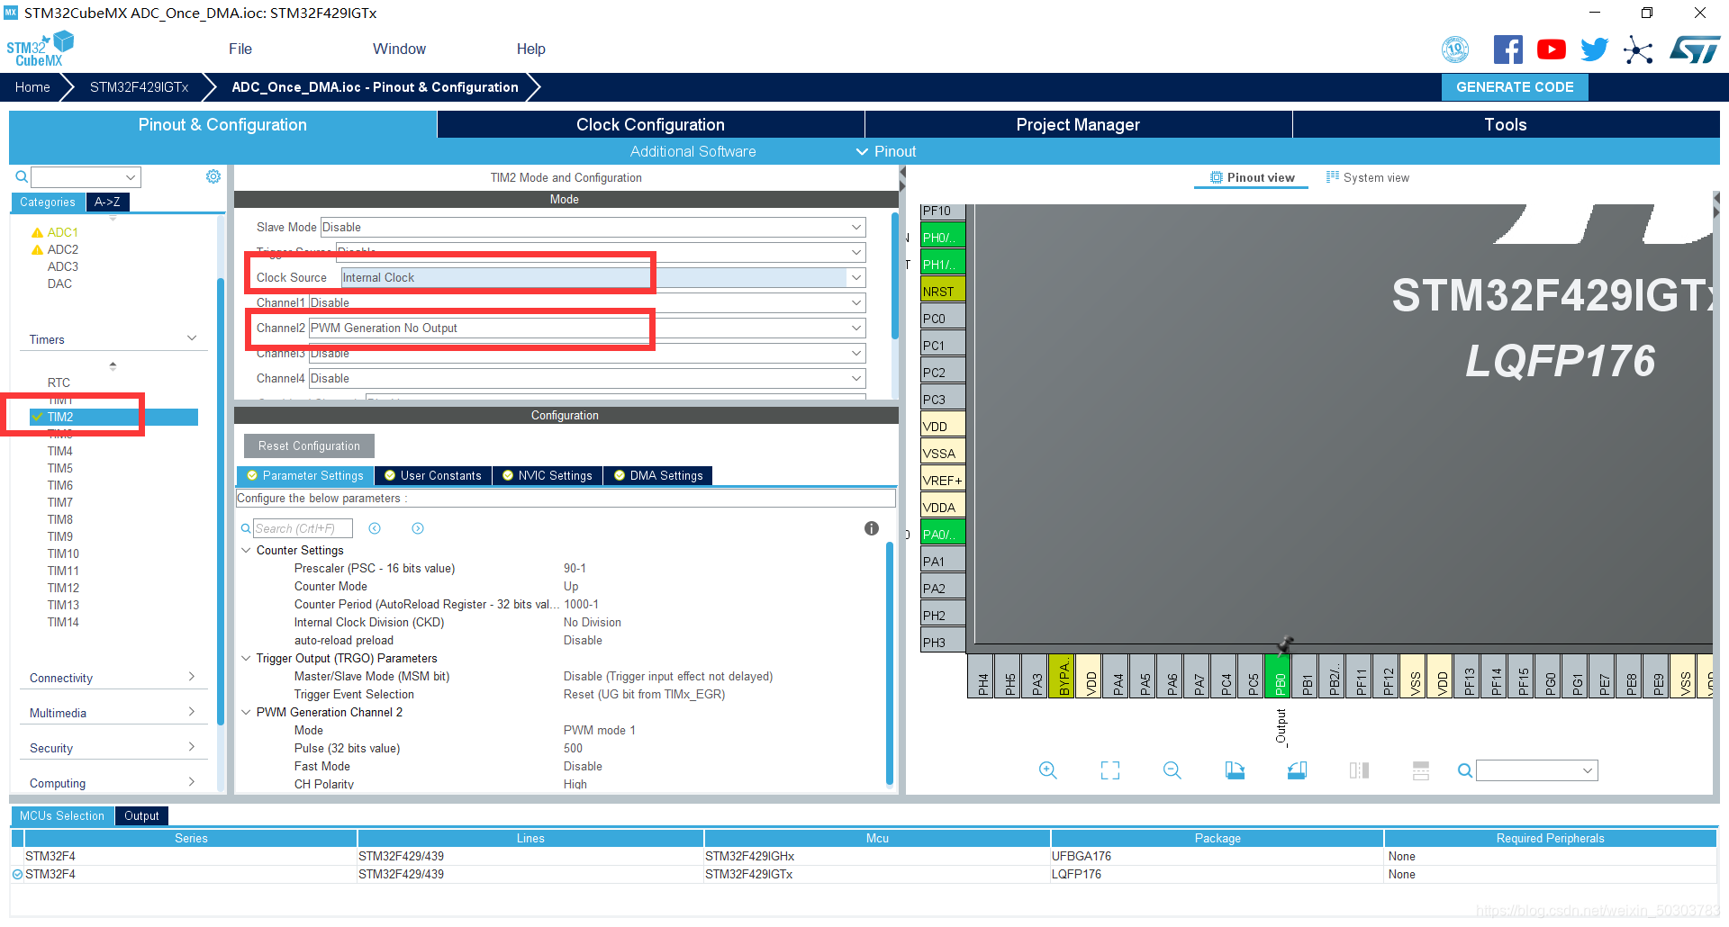Open the Window menu
The width and height of the screenshot is (1729, 927).
point(399,49)
